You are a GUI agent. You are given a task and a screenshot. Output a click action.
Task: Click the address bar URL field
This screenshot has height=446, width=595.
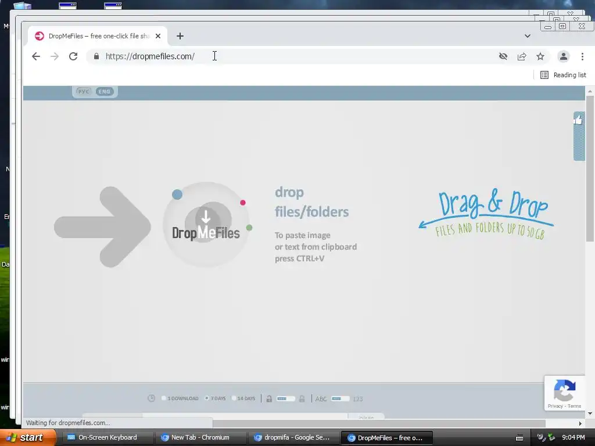pos(292,56)
